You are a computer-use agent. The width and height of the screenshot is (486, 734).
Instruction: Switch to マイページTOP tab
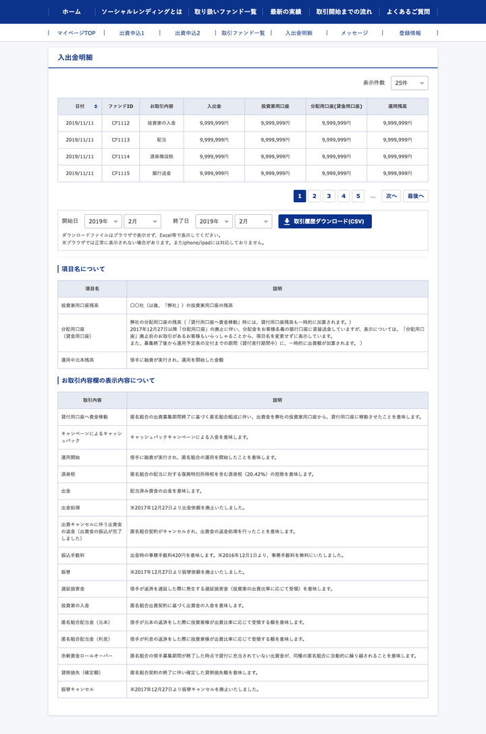76,32
